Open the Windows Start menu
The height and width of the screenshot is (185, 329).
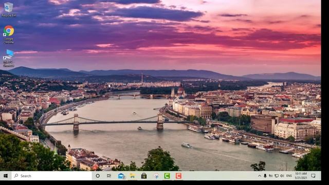click(6, 176)
